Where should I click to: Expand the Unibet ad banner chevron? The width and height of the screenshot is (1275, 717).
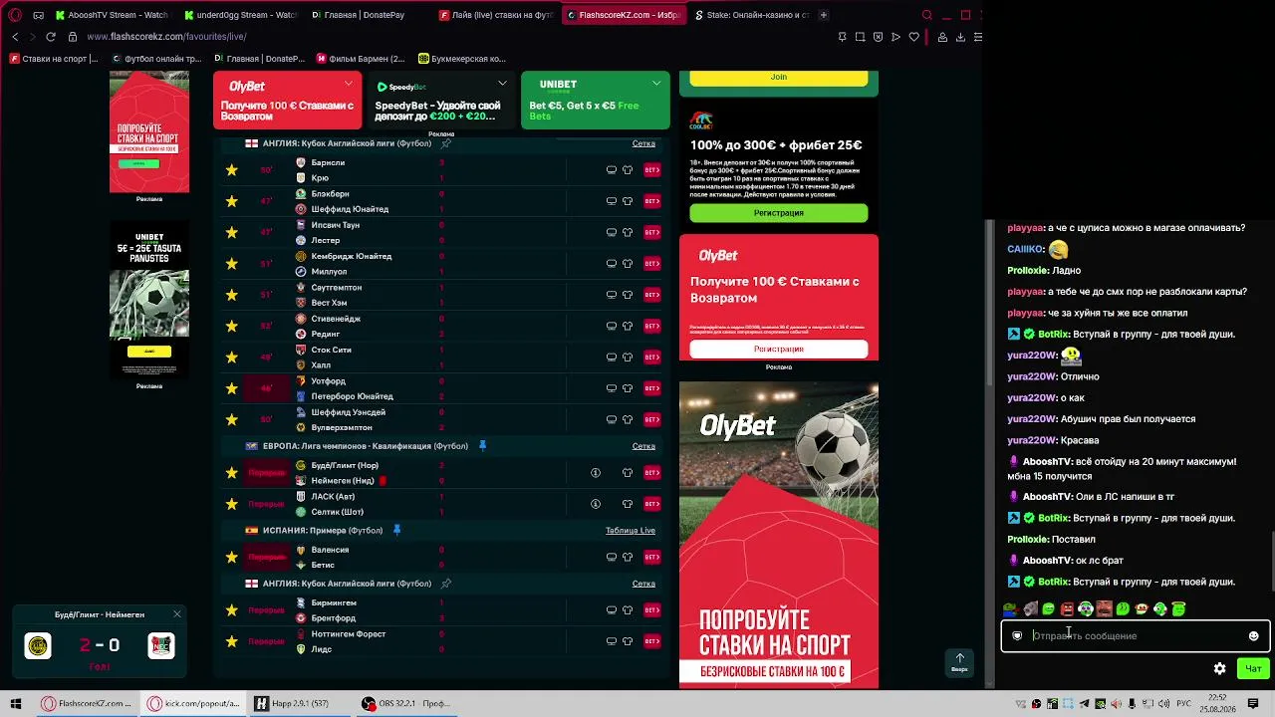(x=656, y=84)
